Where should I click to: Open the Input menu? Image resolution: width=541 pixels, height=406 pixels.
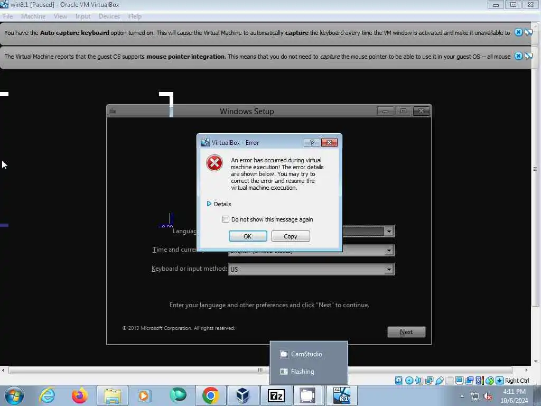[x=83, y=16]
